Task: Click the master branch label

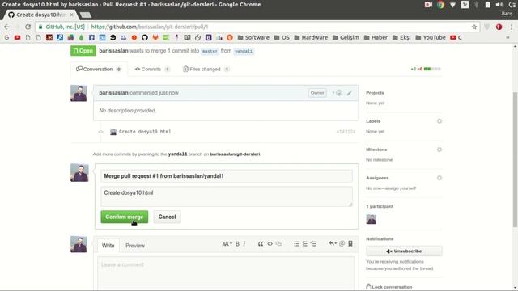Action: point(210,51)
